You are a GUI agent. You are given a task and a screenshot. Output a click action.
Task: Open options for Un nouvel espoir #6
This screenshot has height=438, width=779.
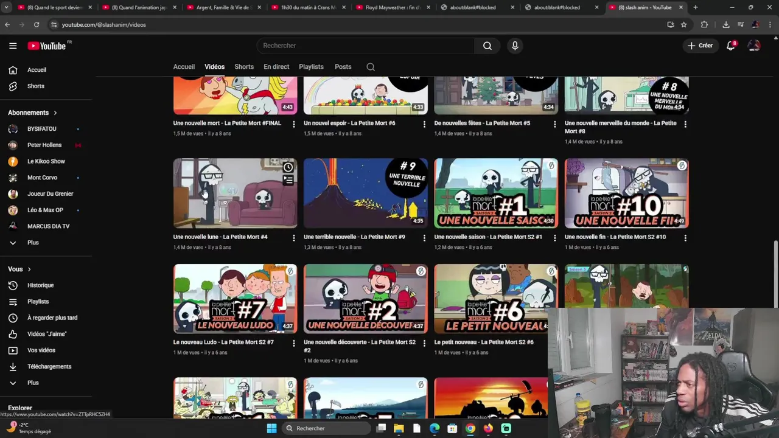coord(424,124)
